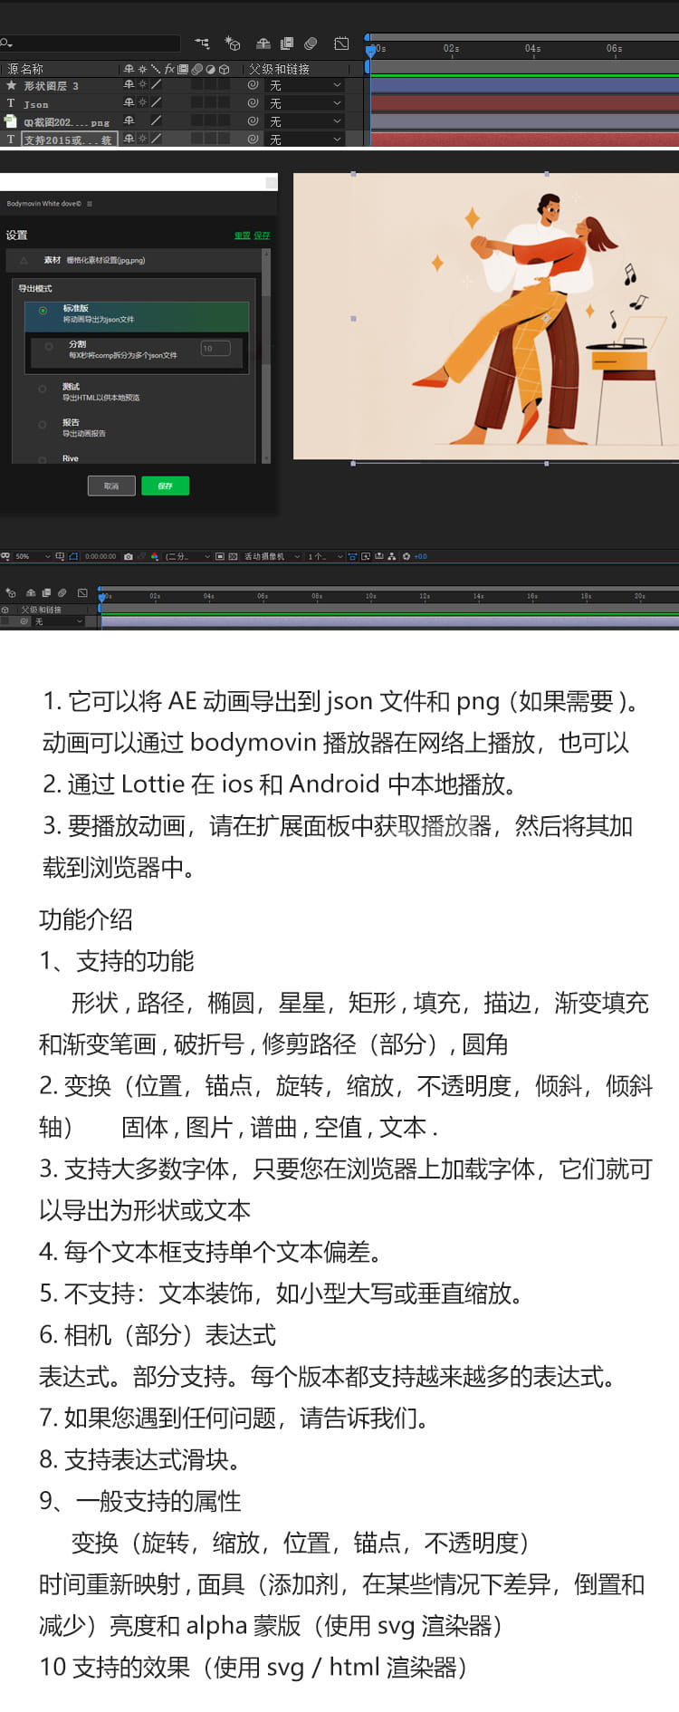Click the Graph Editor icon in timeline toolbar
This screenshot has width=679, height=1712.
(341, 43)
